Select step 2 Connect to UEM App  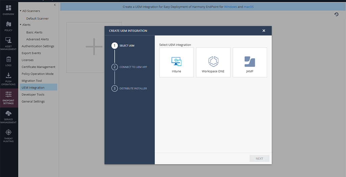pyautogui.click(x=129, y=67)
